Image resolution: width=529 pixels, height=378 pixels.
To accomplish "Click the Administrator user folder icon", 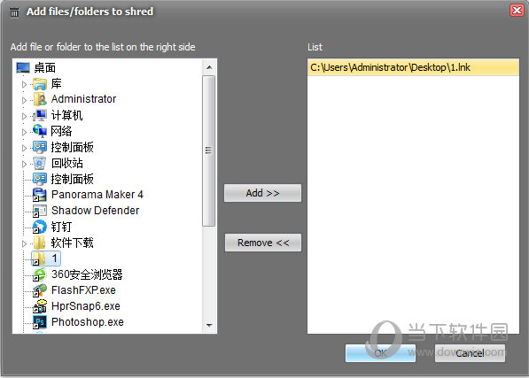I will click(x=40, y=99).
